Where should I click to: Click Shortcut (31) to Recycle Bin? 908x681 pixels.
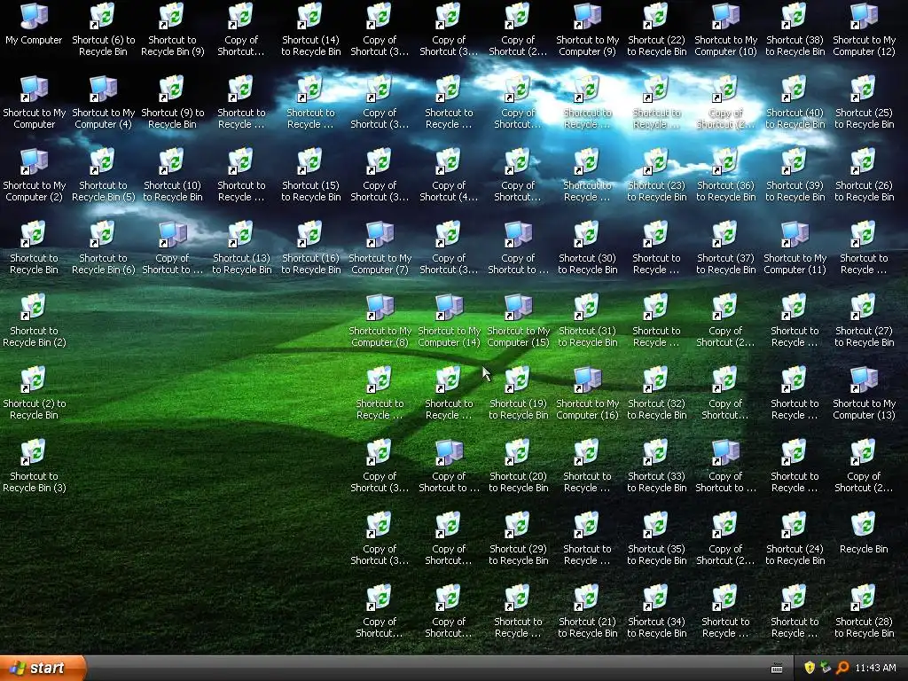587,321
